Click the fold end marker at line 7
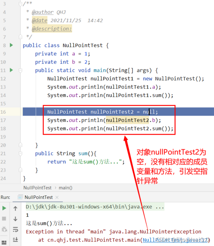The width and height of the screenshot is (214, 246). coord(20,37)
